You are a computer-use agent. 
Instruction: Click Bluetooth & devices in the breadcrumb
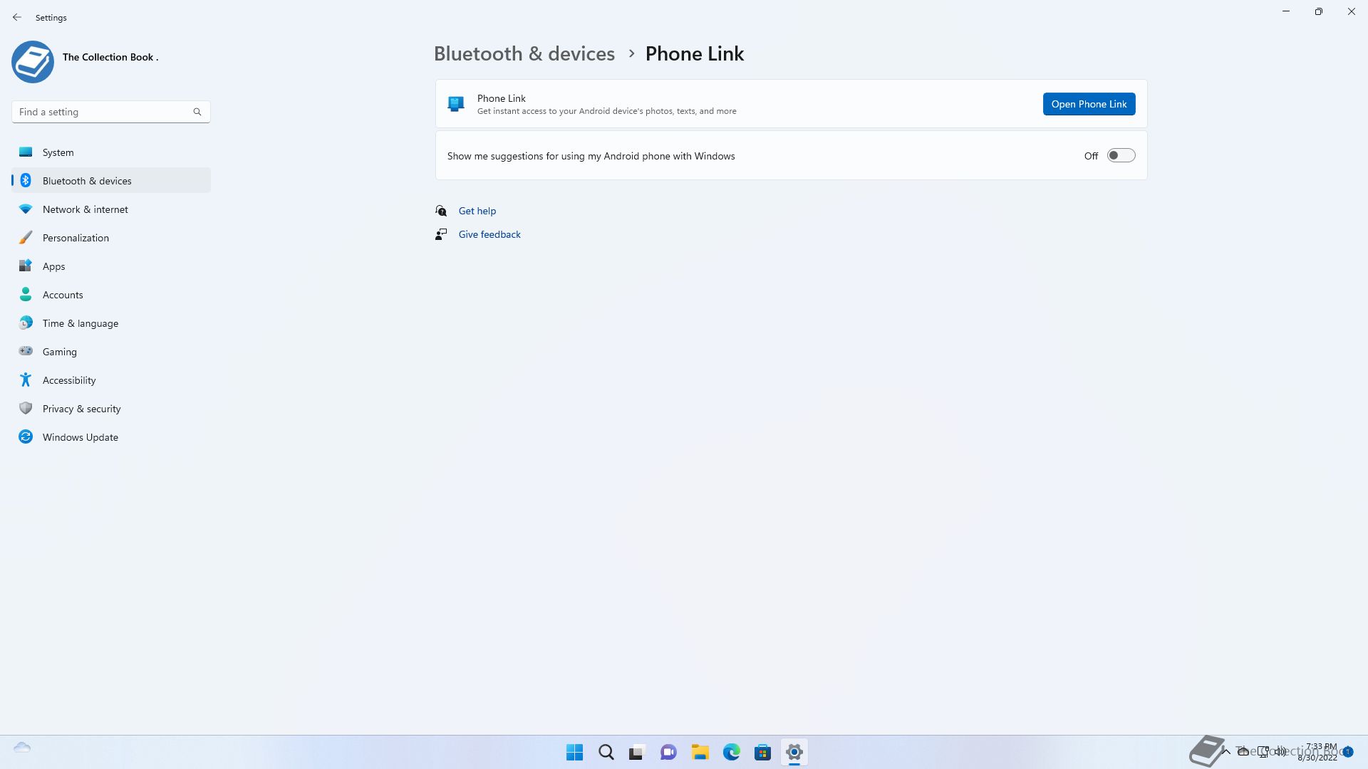[524, 53]
